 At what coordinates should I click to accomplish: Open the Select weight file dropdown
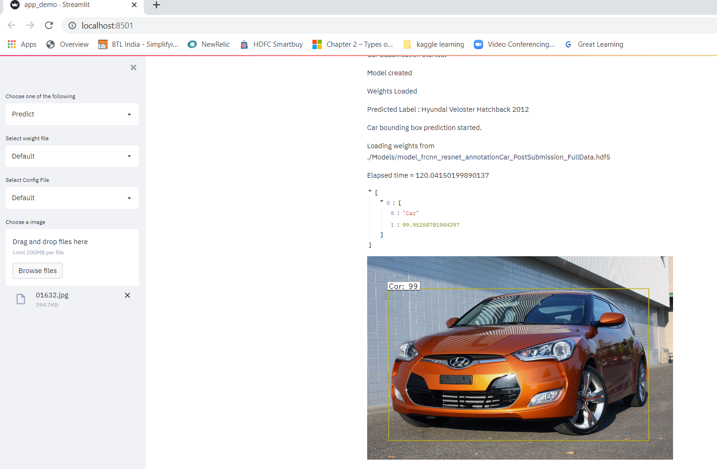tap(72, 156)
